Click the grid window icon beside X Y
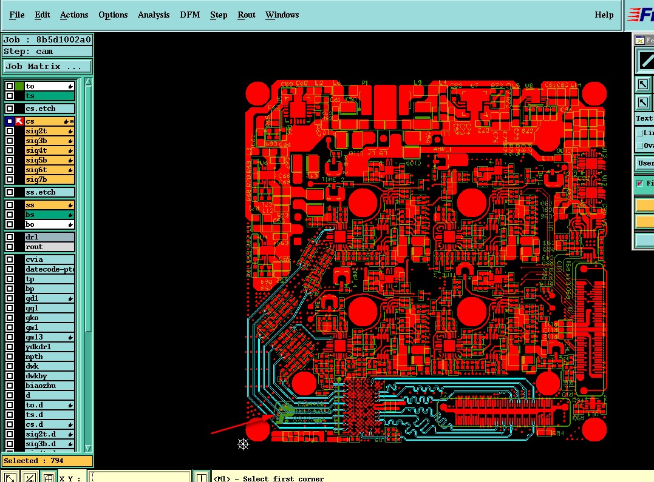 point(49,477)
